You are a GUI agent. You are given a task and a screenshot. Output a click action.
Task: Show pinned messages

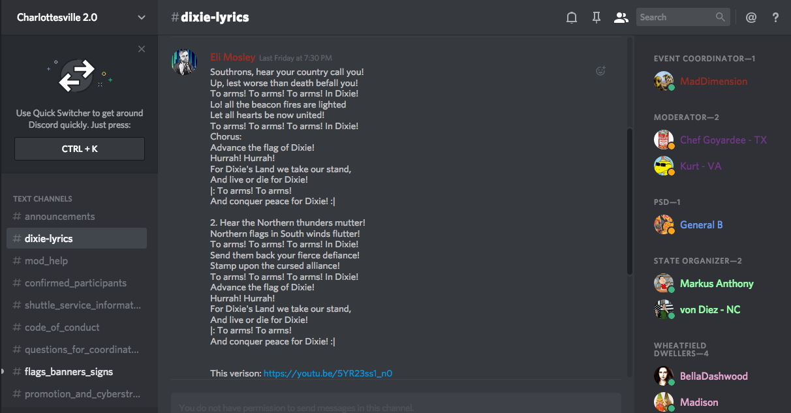596,18
